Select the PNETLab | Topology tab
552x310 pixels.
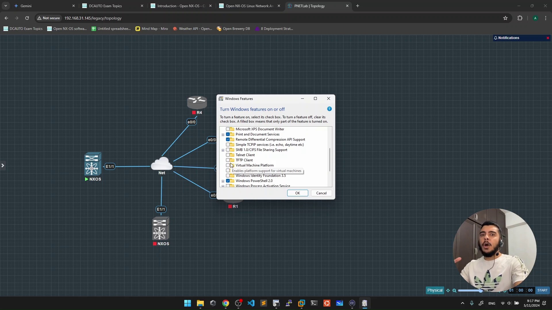pos(318,6)
